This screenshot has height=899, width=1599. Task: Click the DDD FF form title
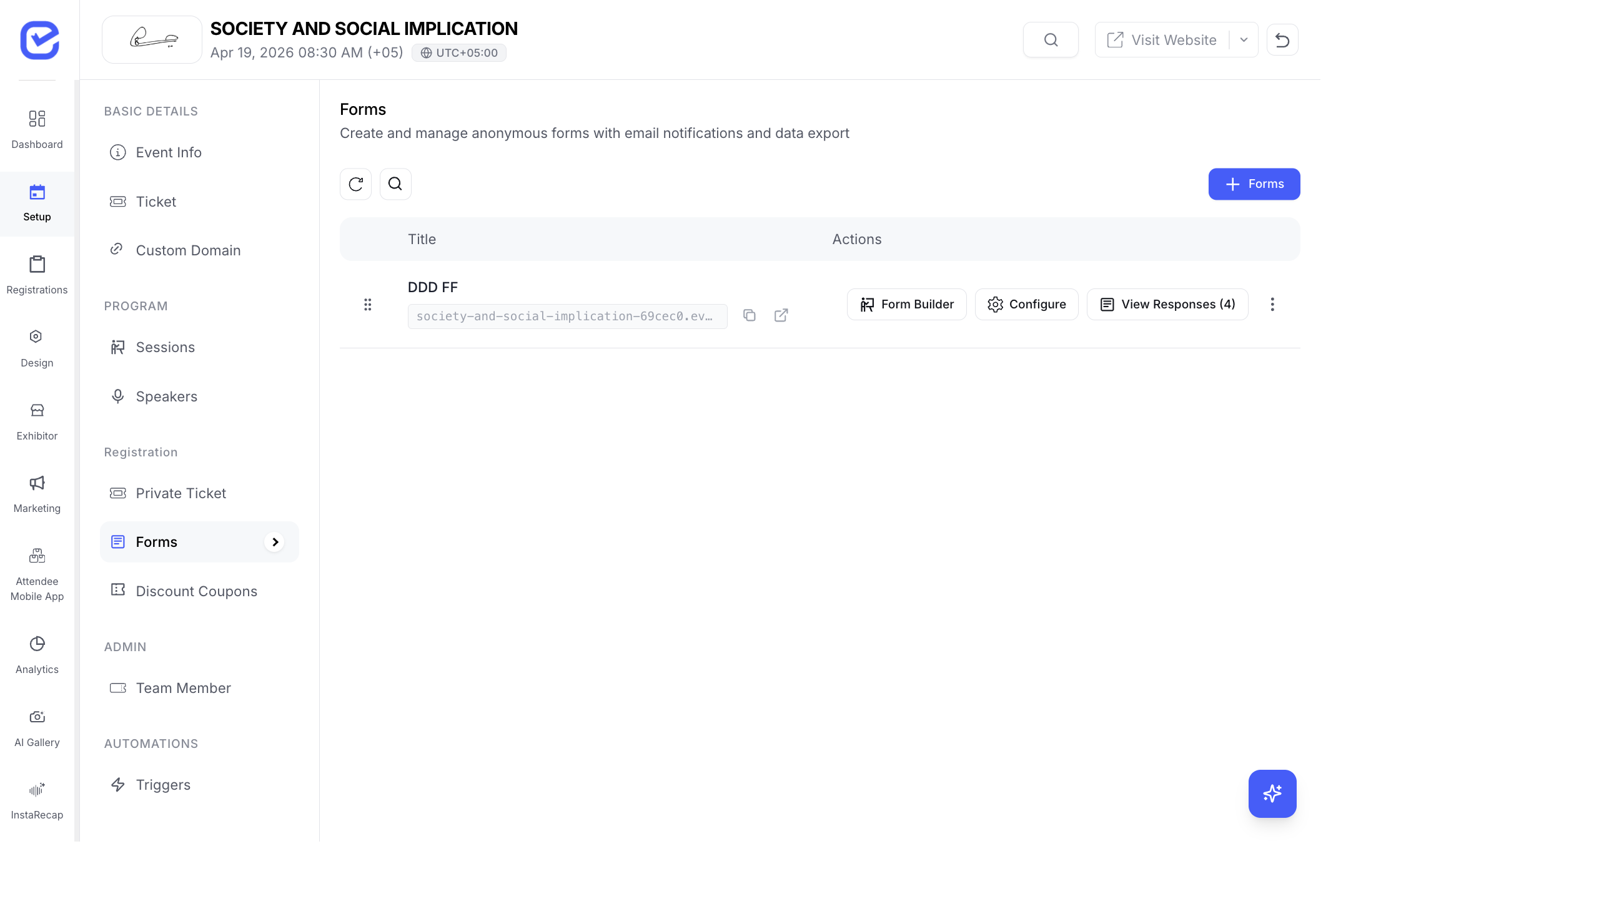tap(433, 287)
